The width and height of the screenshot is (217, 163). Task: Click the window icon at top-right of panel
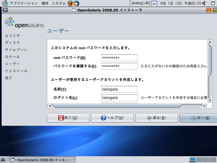[x=213, y=3]
